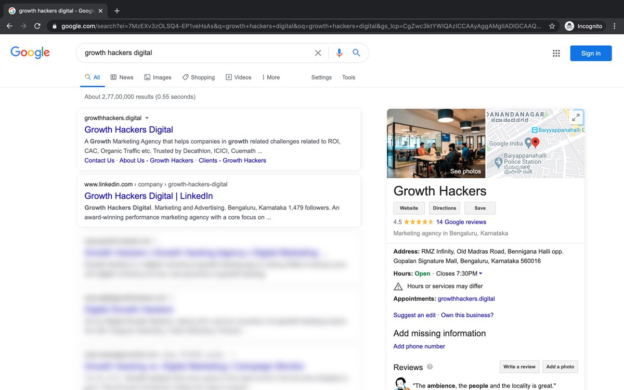Screen dimensions: 624x390
Task: Open the Contact Us sitelink
Action: (99, 161)
